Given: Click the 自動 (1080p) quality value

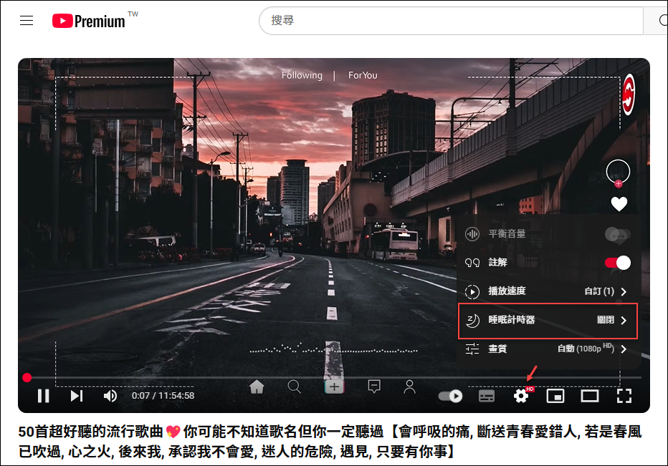Looking at the screenshot, I should (586, 349).
